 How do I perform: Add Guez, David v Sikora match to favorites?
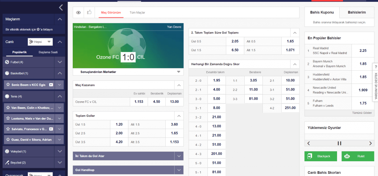pos(8,140)
